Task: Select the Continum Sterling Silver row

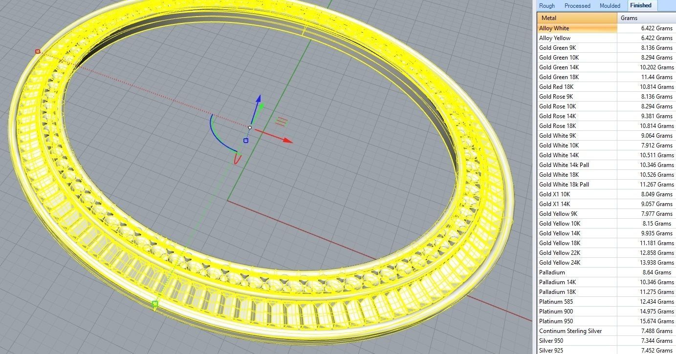Action: [606, 331]
